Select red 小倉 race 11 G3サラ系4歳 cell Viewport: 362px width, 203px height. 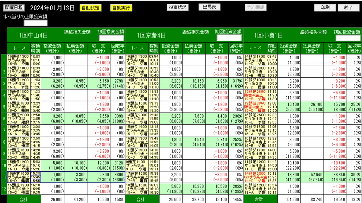(x=255, y=177)
